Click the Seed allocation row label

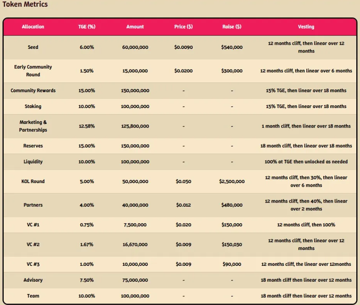33,47
